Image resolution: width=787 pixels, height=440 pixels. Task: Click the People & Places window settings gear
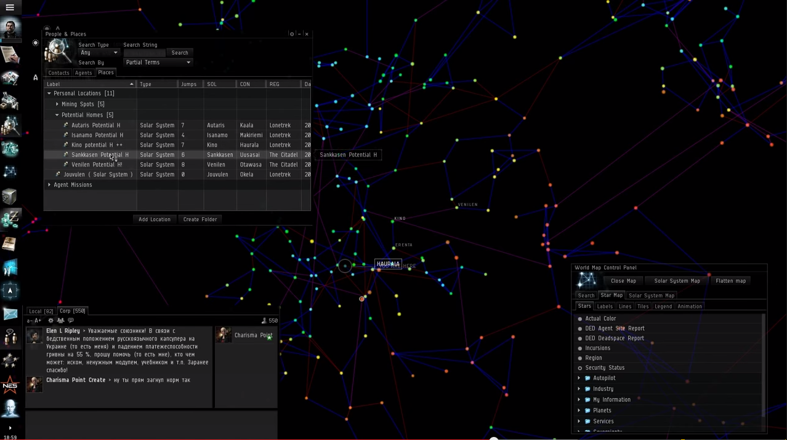292,34
